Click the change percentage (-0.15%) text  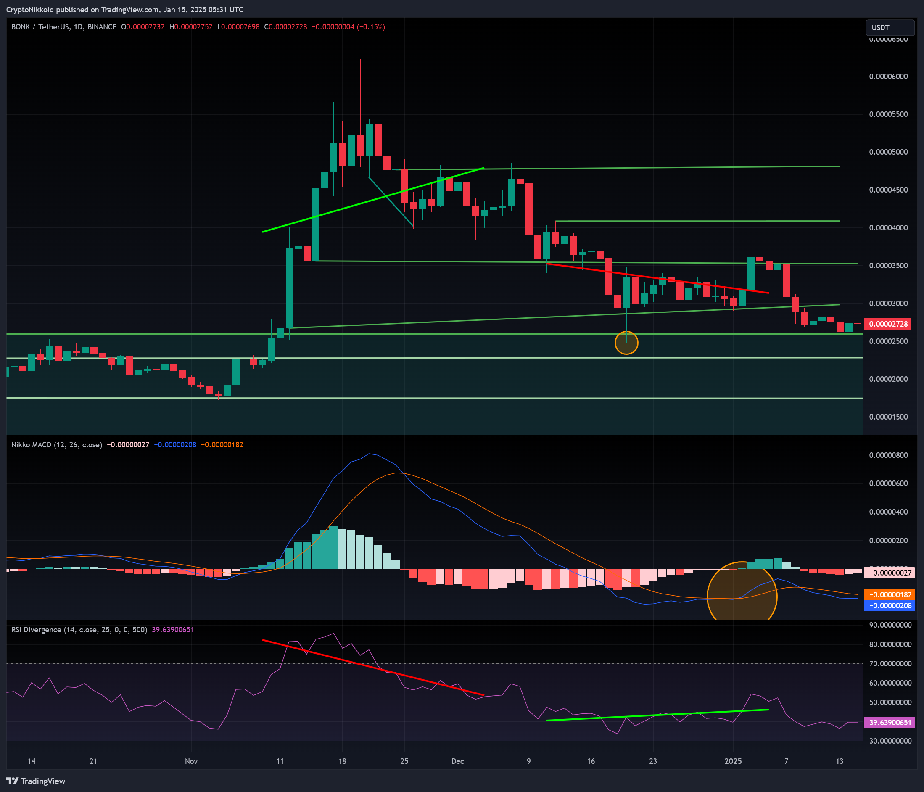point(371,27)
